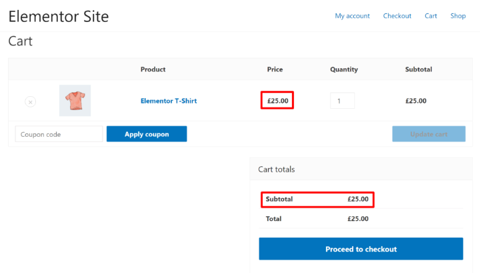Click the Cart totals section heading
The image size is (480, 273).
coord(276,170)
